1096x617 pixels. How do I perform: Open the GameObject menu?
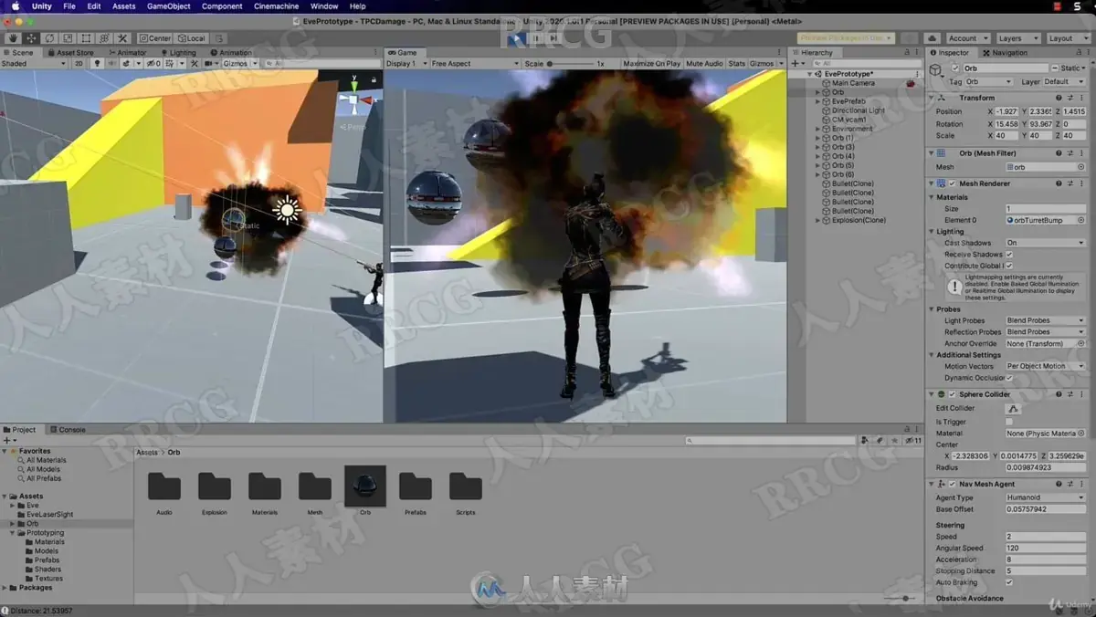point(169,6)
